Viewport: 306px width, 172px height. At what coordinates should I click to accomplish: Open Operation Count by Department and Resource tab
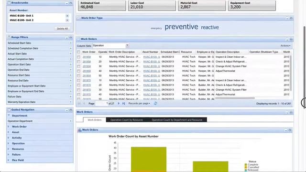pos(177,120)
